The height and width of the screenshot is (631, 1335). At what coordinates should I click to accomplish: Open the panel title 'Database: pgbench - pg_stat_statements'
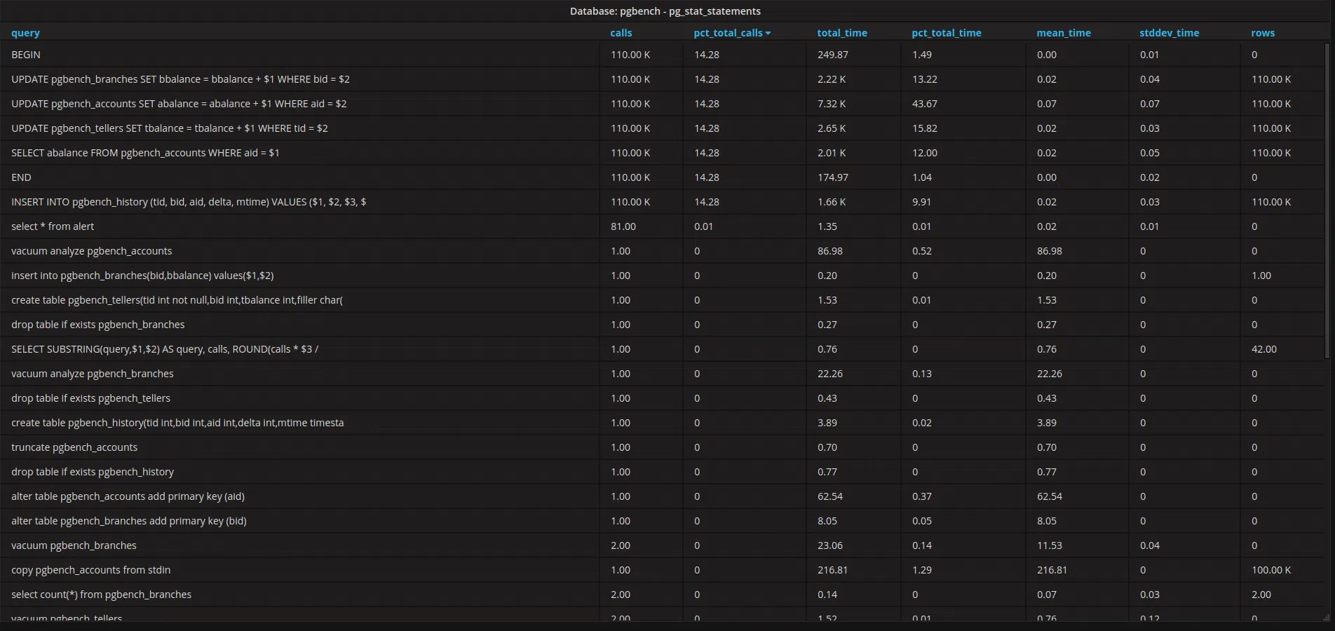click(x=665, y=11)
